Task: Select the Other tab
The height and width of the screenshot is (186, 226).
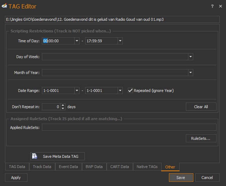Action: 170,167
